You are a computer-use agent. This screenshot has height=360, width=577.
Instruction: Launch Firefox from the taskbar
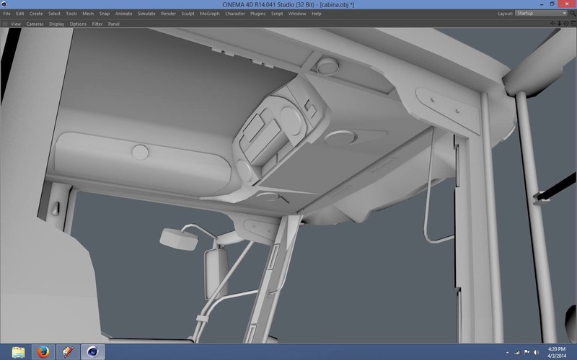click(42, 352)
